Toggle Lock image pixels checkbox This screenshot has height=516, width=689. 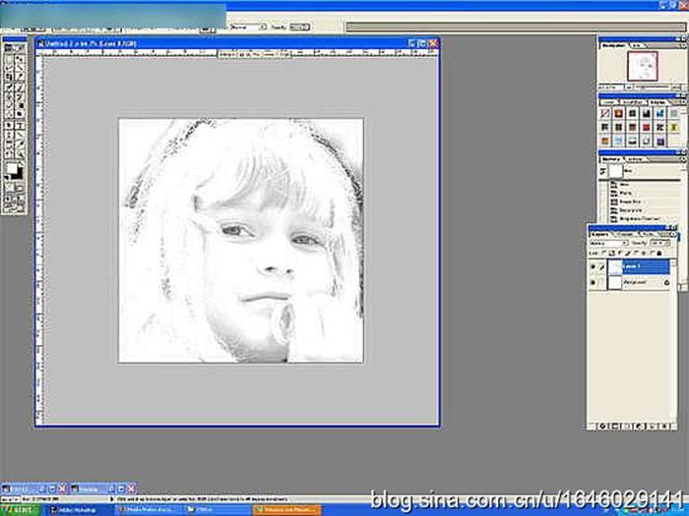pyautogui.click(x=619, y=254)
